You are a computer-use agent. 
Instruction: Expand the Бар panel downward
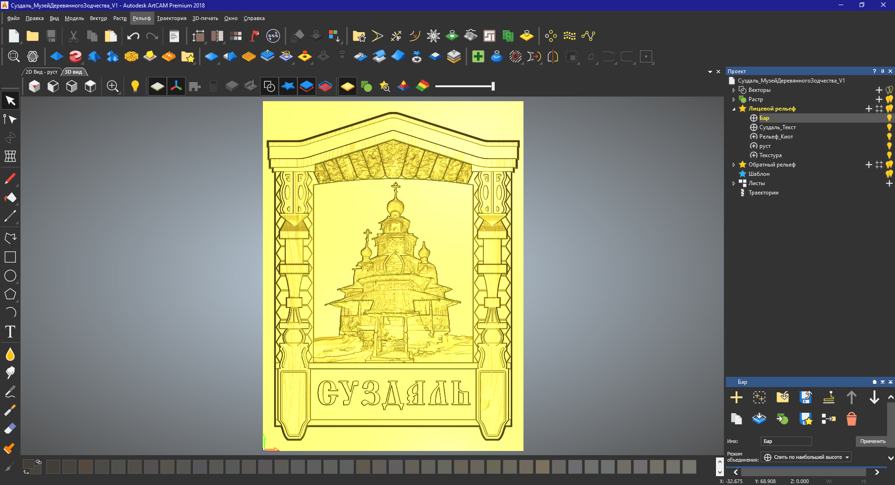pos(882,382)
